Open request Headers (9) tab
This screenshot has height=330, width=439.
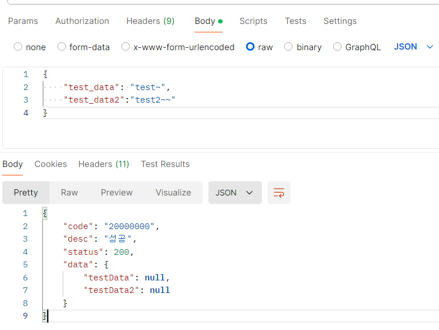pos(150,21)
